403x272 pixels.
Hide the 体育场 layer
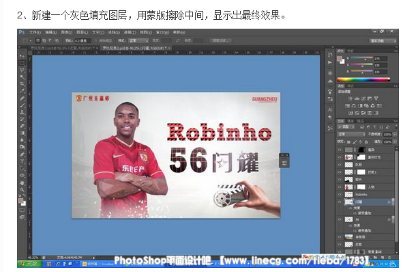(340, 236)
